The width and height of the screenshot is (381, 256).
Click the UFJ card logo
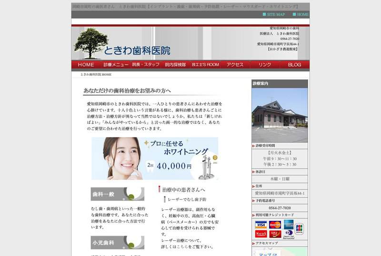click(x=275, y=234)
